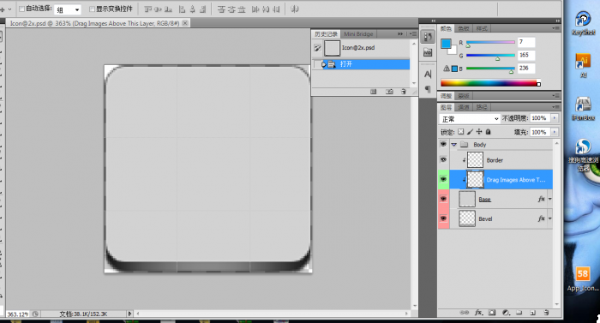The image size is (600, 323).
Task: Click the fx badge on Base layer
Action: click(x=541, y=199)
